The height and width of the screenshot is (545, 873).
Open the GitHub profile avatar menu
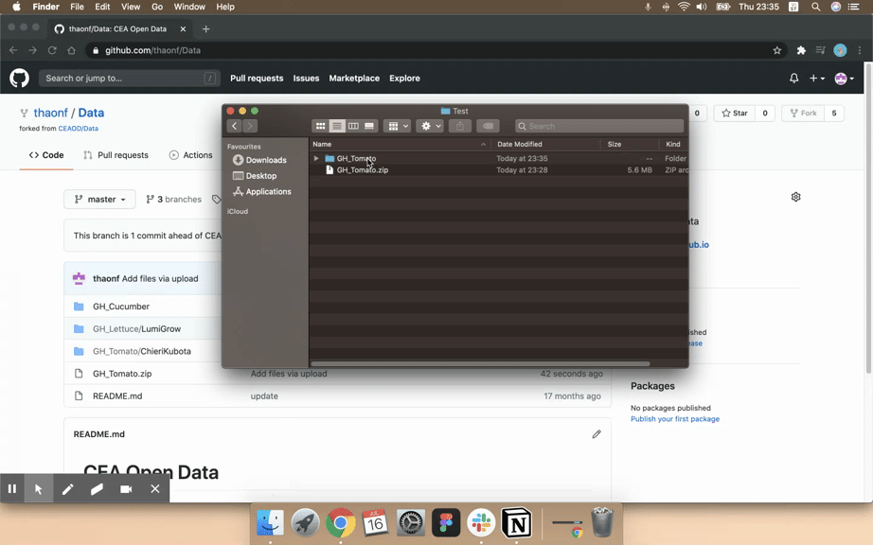(844, 79)
